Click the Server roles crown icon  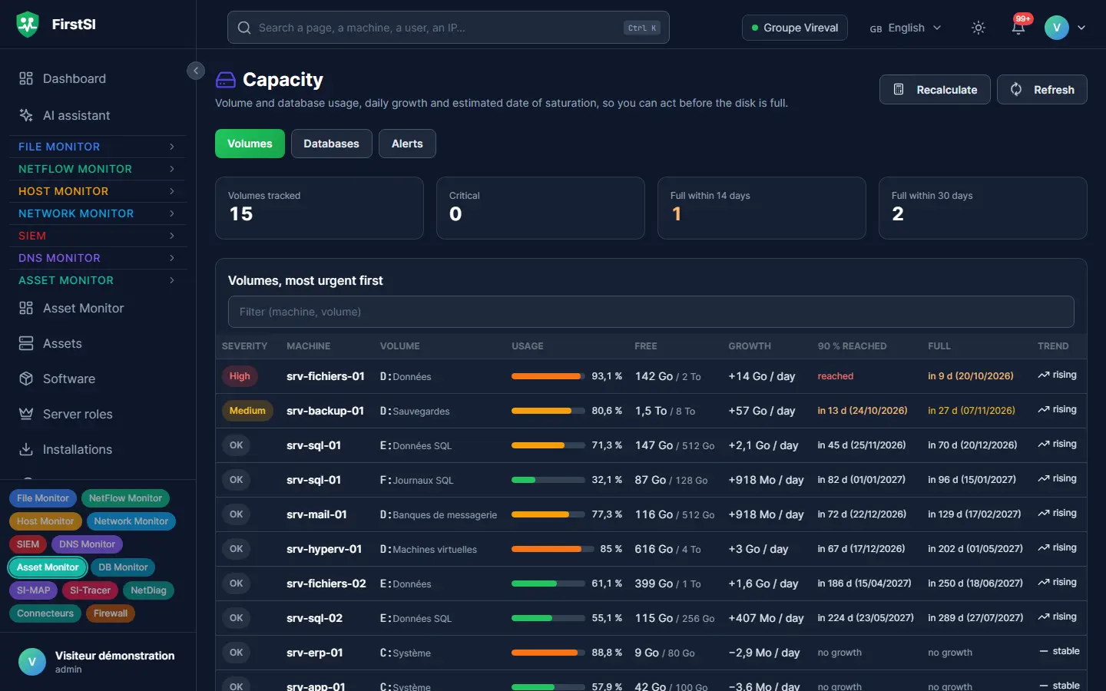[26, 414]
